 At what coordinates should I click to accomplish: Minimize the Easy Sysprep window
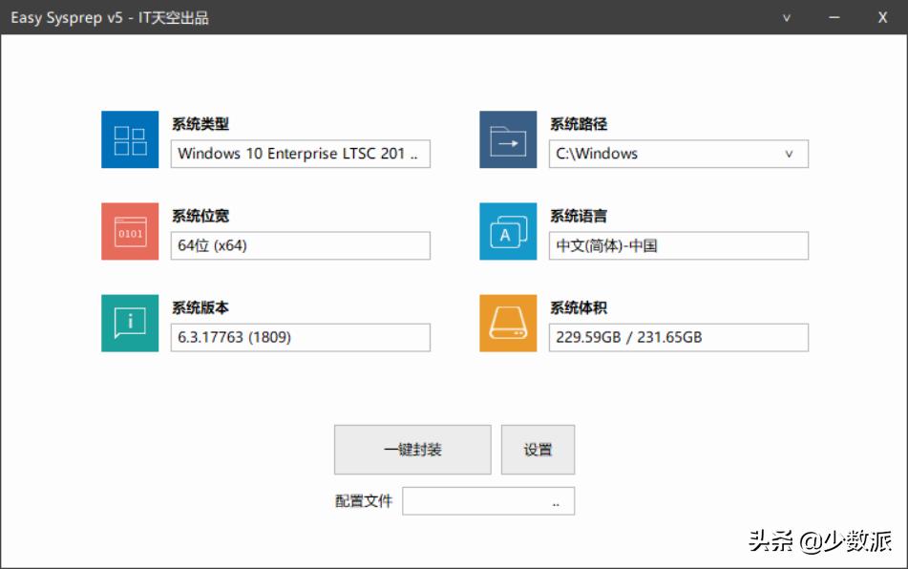pos(835,17)
